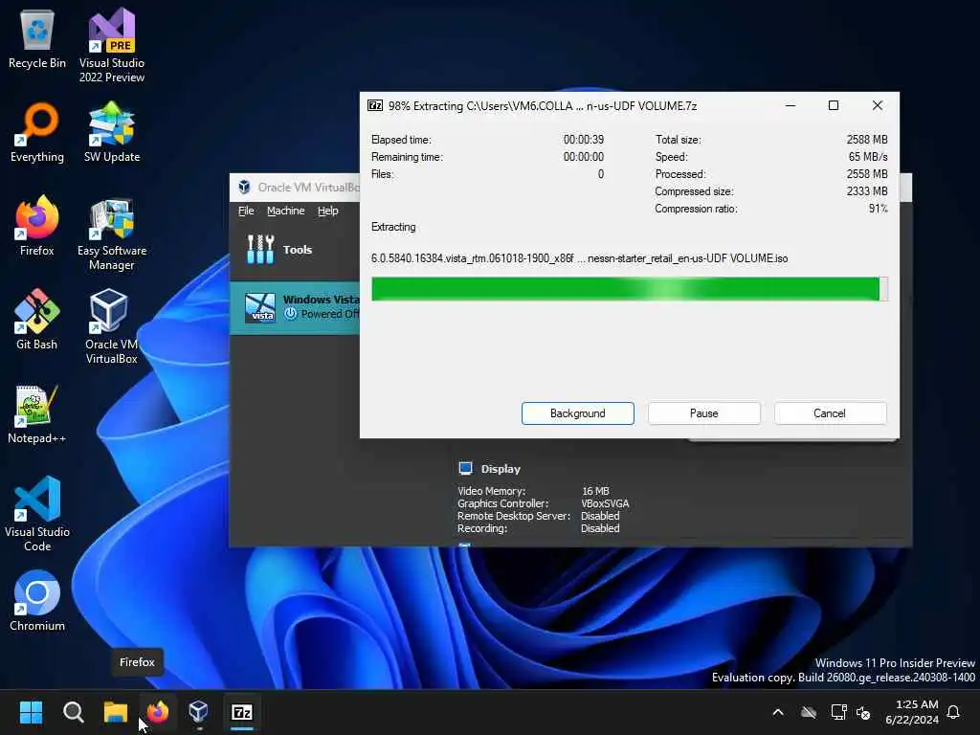This screenshot has width=980, height=735.
Task: Click the Compression ratio value 91%
Action: 879,209
